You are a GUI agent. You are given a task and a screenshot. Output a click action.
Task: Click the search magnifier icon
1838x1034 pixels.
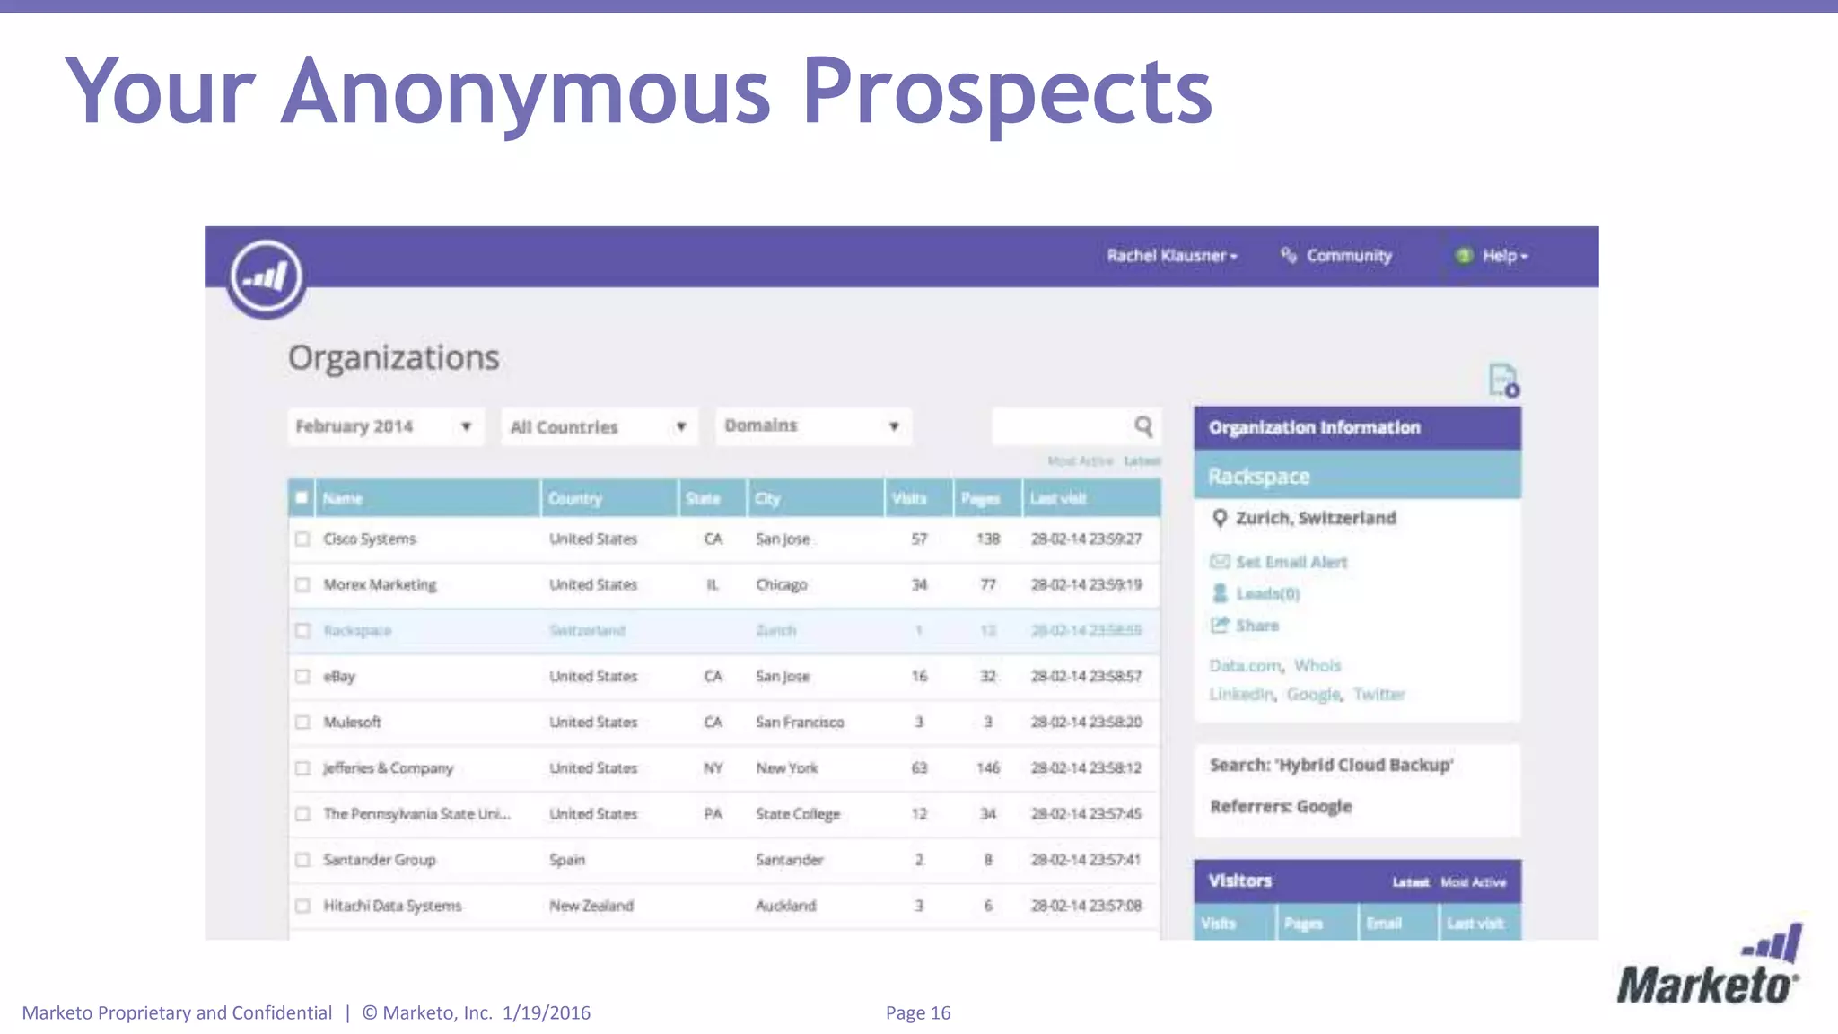click(x=1143, y=426)
